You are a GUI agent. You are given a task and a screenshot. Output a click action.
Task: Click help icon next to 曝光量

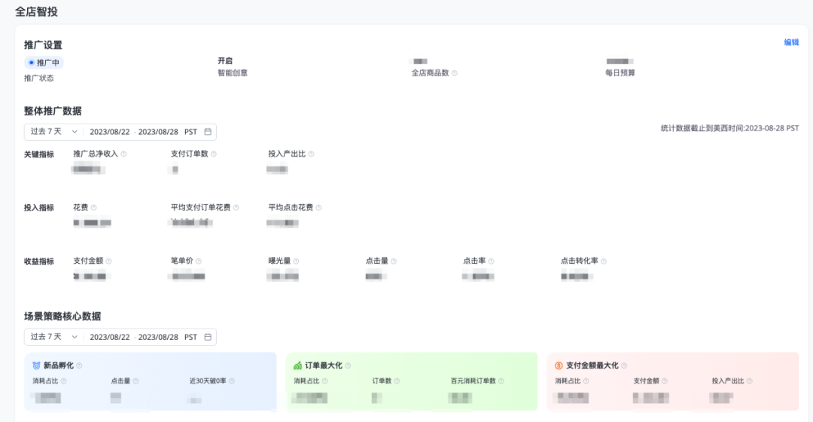tap(297, 261)
